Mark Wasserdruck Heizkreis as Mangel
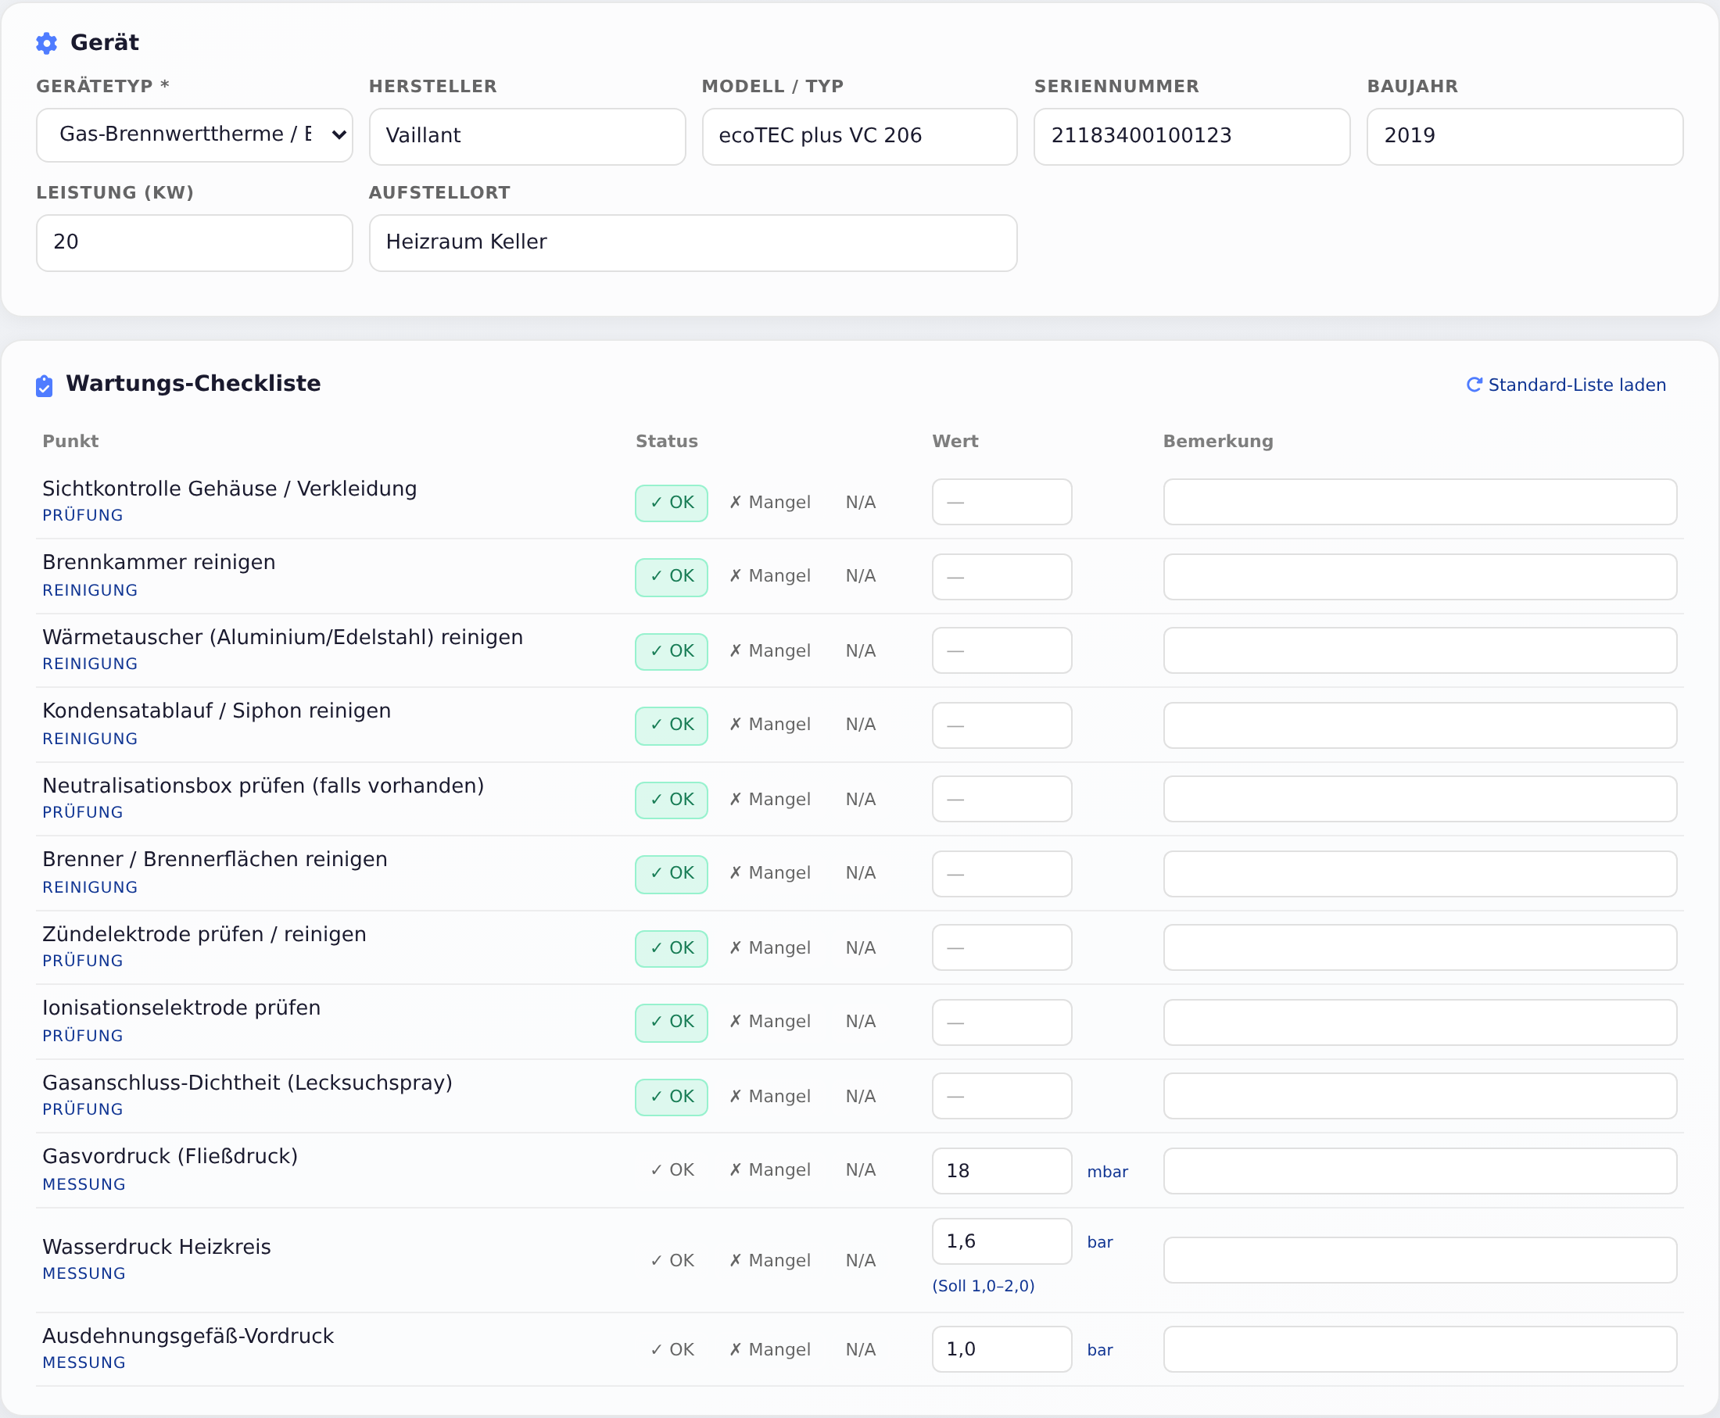 click(x=770, y=1260)
